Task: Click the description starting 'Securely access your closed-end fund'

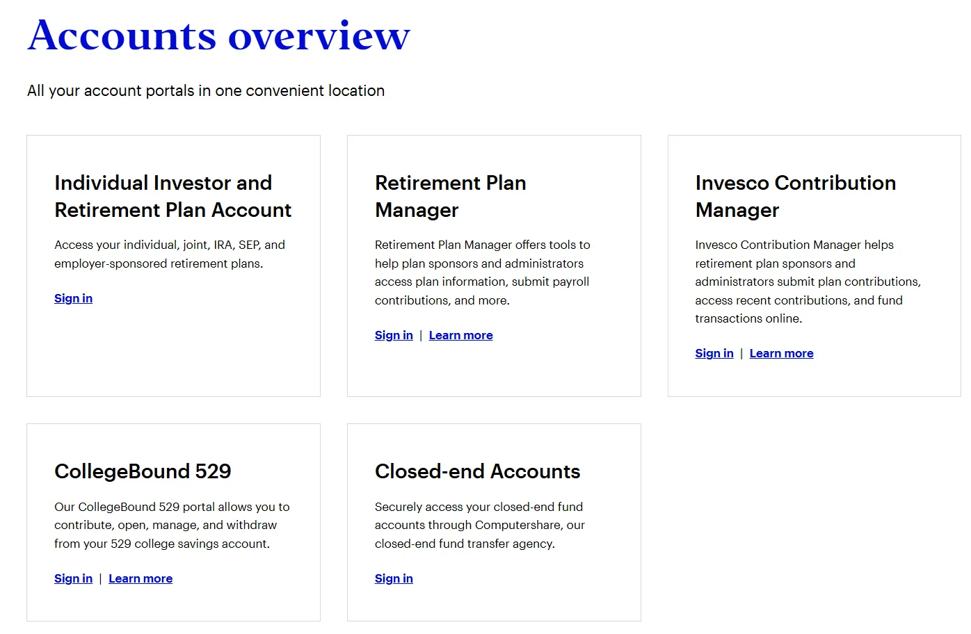Action: (479, 525)
